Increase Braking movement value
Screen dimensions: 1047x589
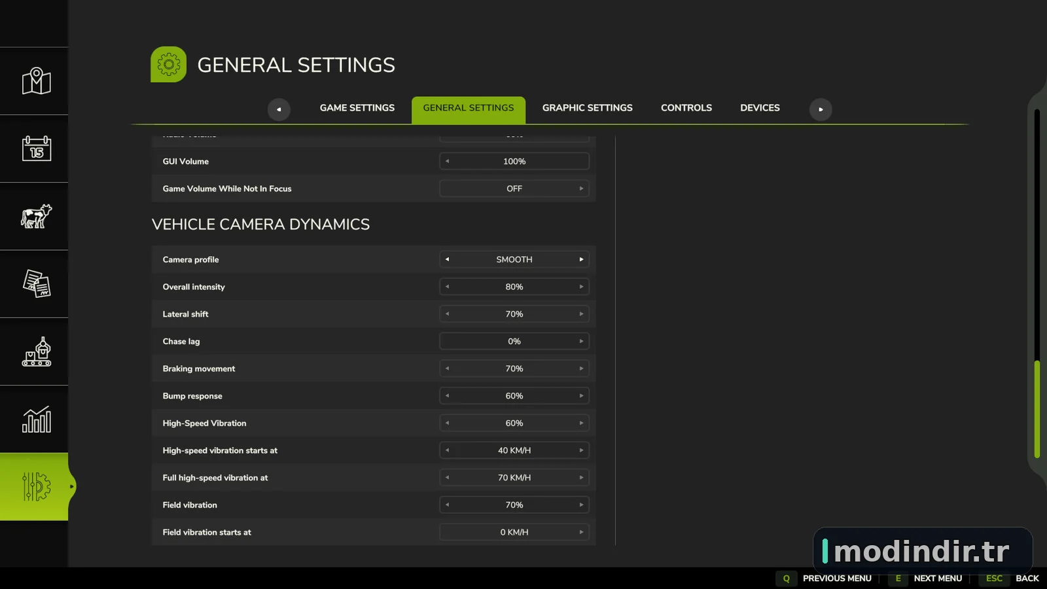coord(581,368)
